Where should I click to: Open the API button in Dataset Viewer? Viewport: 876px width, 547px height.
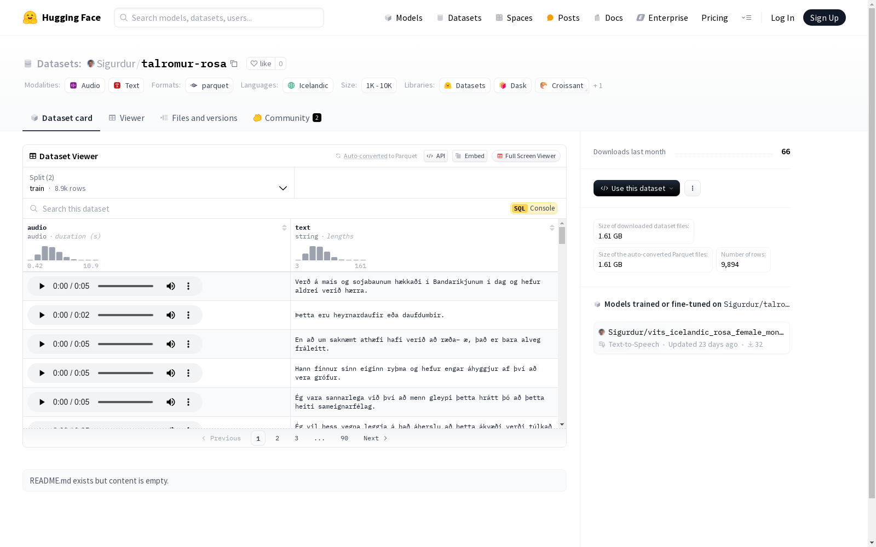[x=436, y=156]
